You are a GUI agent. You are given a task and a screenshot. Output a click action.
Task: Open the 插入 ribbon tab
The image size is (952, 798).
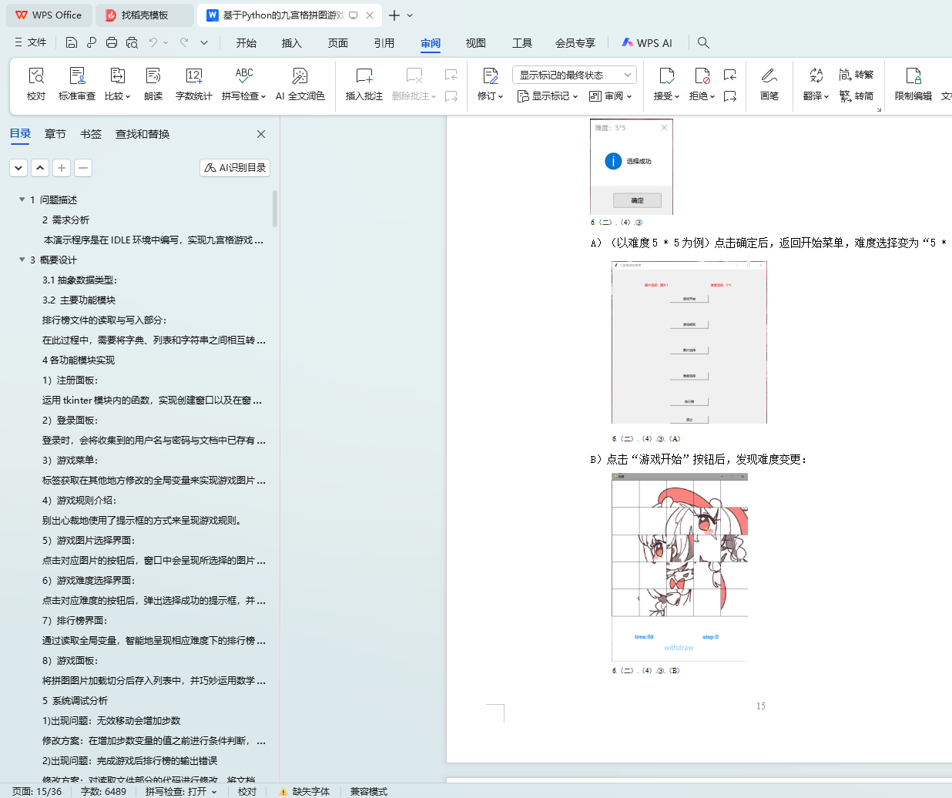[x=292, y=43]
